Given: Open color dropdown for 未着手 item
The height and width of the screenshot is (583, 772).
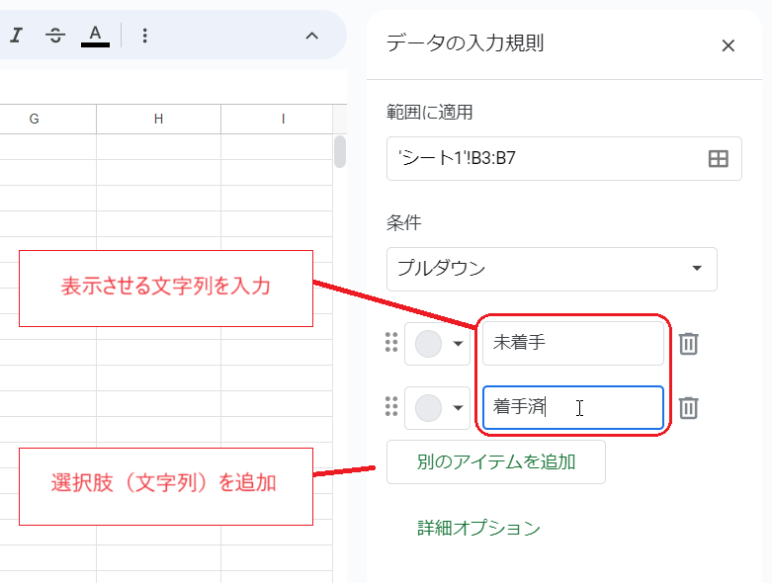Looking at the screenshot, I should 437,344.
